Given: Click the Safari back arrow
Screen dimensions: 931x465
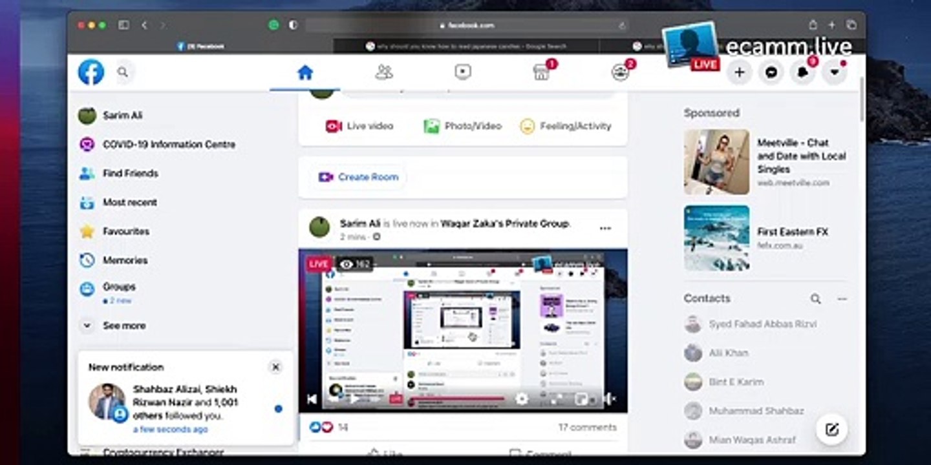Looking at the screenshot, I should [144, 25].
